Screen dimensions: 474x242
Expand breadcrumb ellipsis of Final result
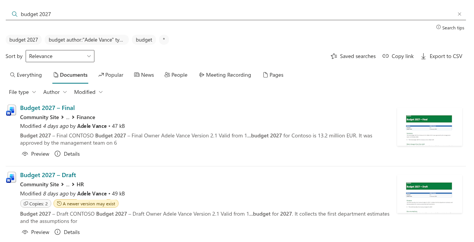68,117
